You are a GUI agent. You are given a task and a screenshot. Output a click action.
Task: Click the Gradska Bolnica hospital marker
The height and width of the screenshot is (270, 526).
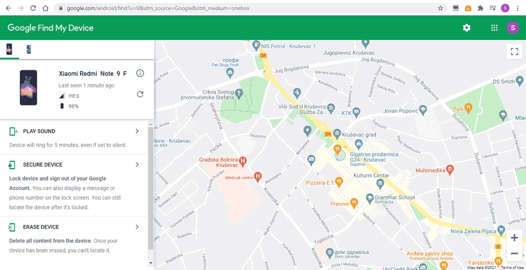244,161
